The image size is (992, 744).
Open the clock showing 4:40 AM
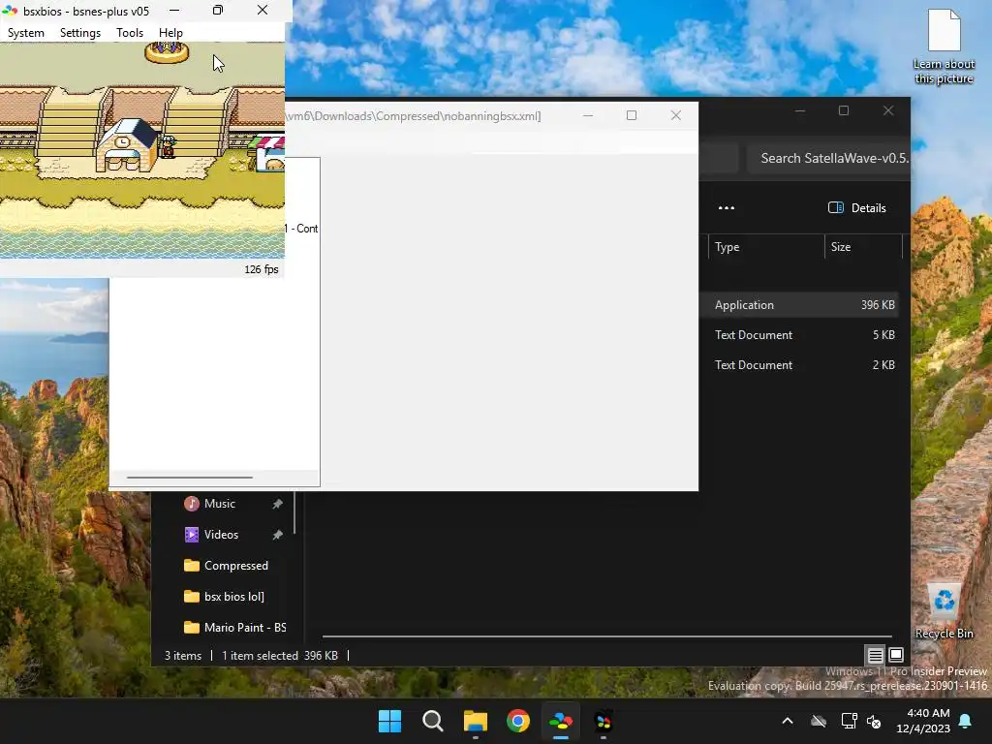[923, 721]
